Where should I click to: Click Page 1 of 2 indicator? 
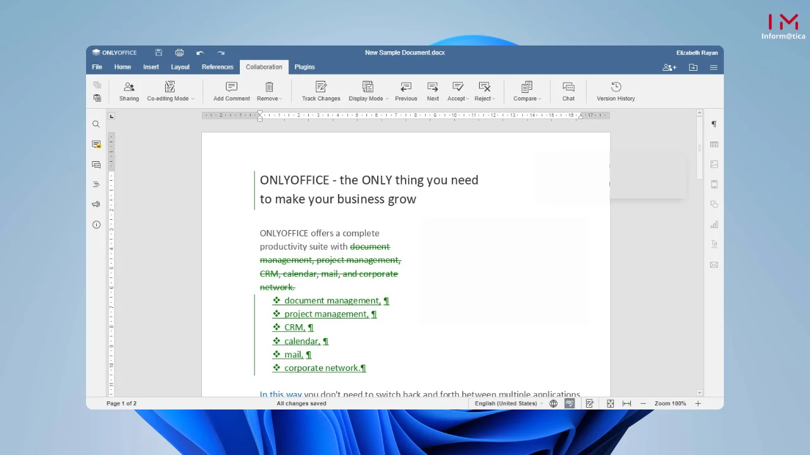point(121,403)
